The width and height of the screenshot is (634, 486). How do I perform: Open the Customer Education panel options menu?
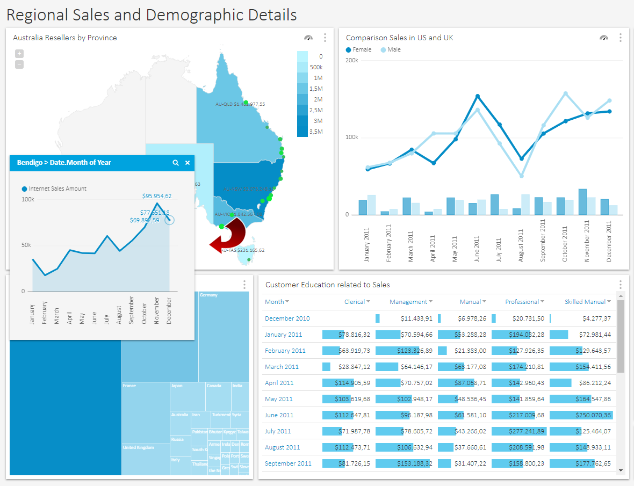pos(621,284)
